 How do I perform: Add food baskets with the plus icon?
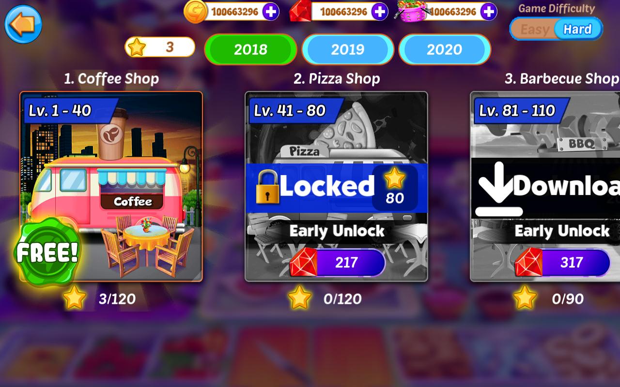489,12
